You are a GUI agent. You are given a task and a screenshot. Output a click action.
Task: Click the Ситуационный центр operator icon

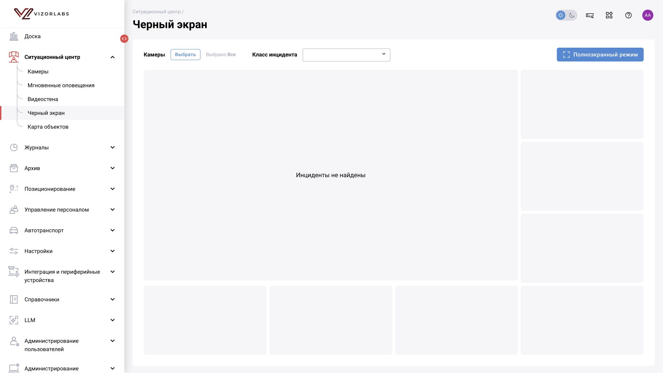(14, 57)
